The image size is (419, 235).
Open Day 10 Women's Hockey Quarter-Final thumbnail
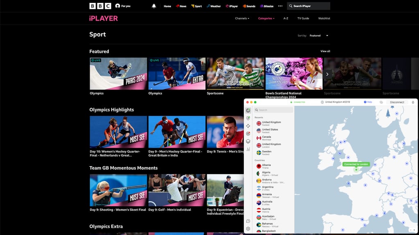pyautogui.click(x=118, y=132)
